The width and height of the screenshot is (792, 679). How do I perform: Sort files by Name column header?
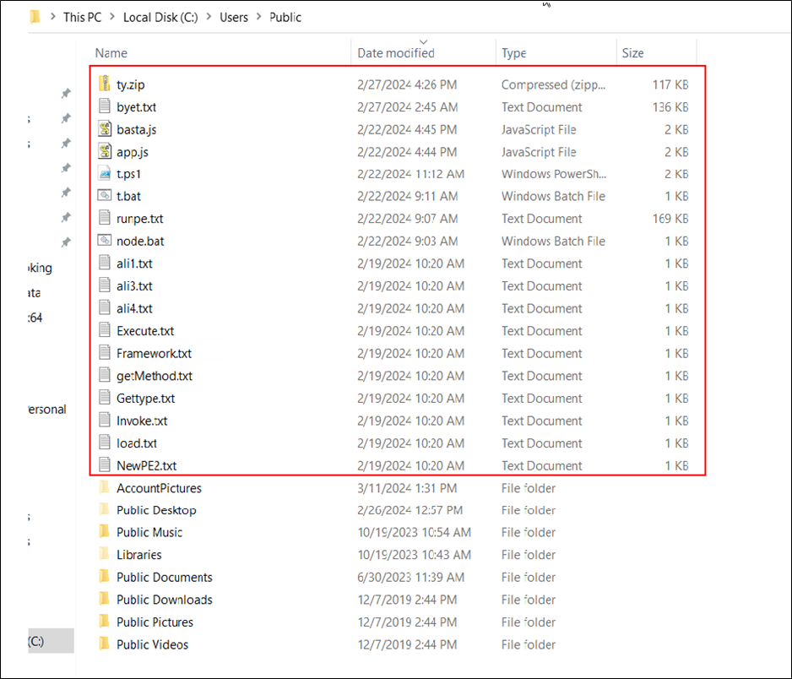(x=111, y=53)
